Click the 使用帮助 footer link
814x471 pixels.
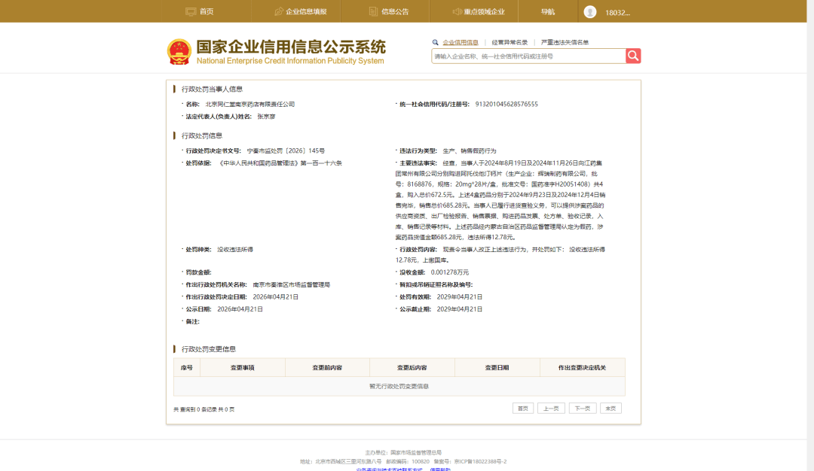point(440,469)
